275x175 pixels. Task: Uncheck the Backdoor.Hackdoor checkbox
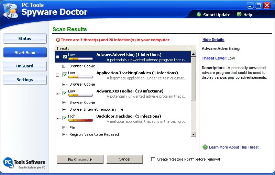pos(65,118)
